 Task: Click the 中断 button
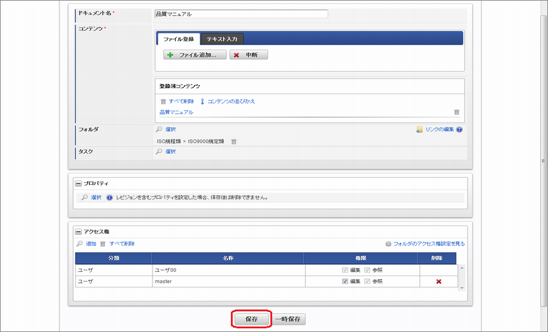coord(248,55)
